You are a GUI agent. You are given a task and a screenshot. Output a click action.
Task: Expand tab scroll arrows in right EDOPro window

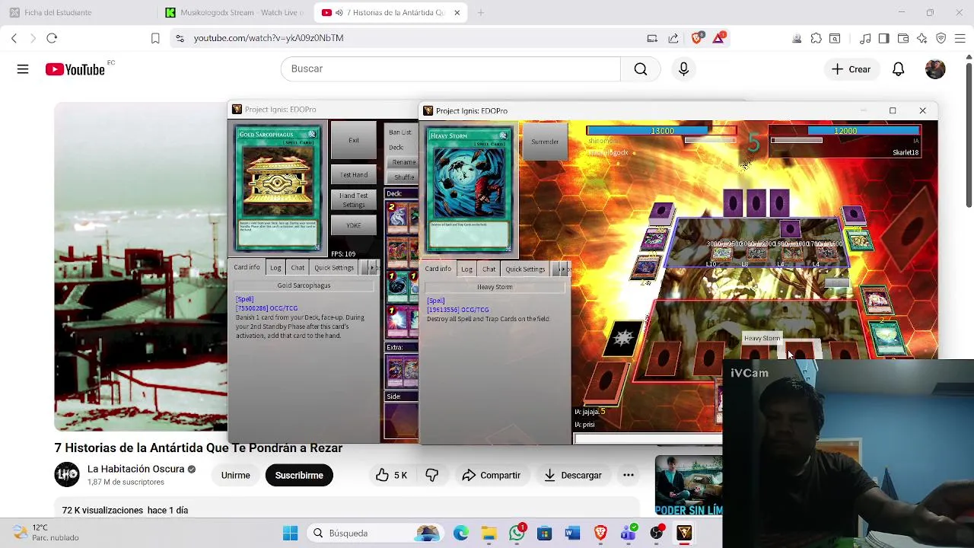point(562,269)
